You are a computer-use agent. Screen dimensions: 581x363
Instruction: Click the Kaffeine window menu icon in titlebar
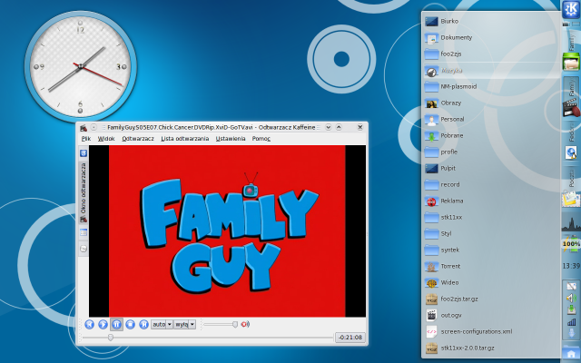[x=84, y=127]
